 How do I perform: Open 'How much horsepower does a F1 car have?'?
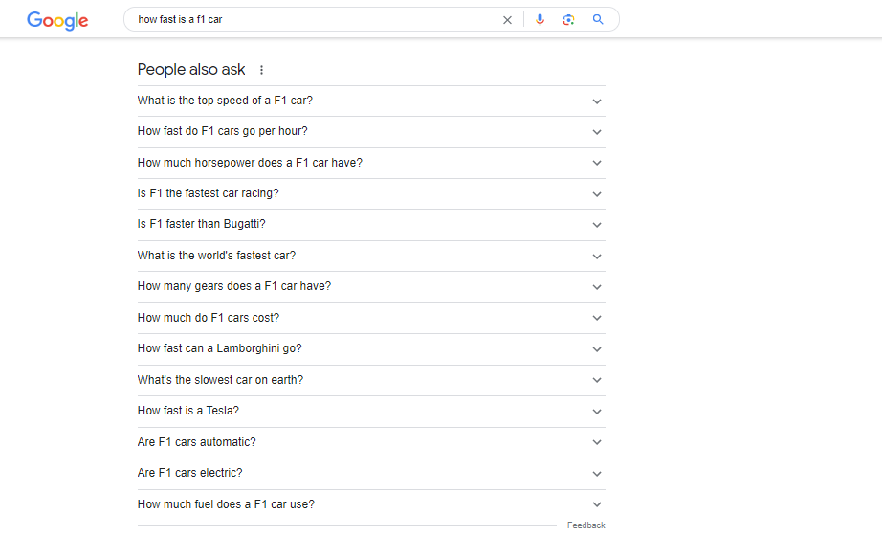pos(250,163)
